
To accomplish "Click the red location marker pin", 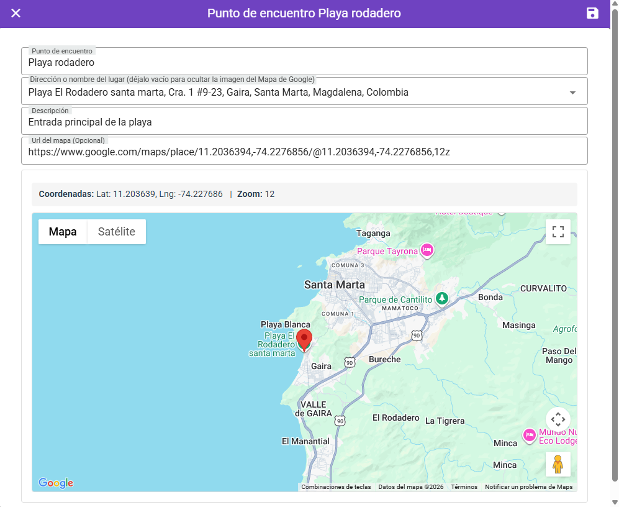I will click(x=304, y=340).
